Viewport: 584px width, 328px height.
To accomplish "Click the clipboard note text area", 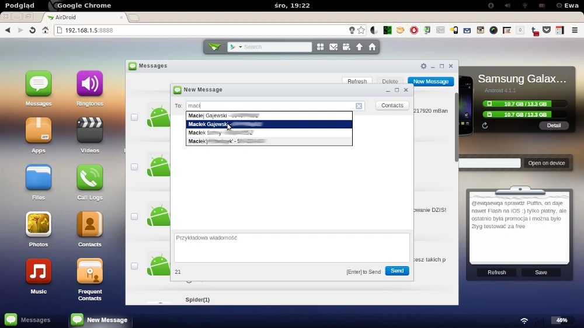I will tap(519, 230).
